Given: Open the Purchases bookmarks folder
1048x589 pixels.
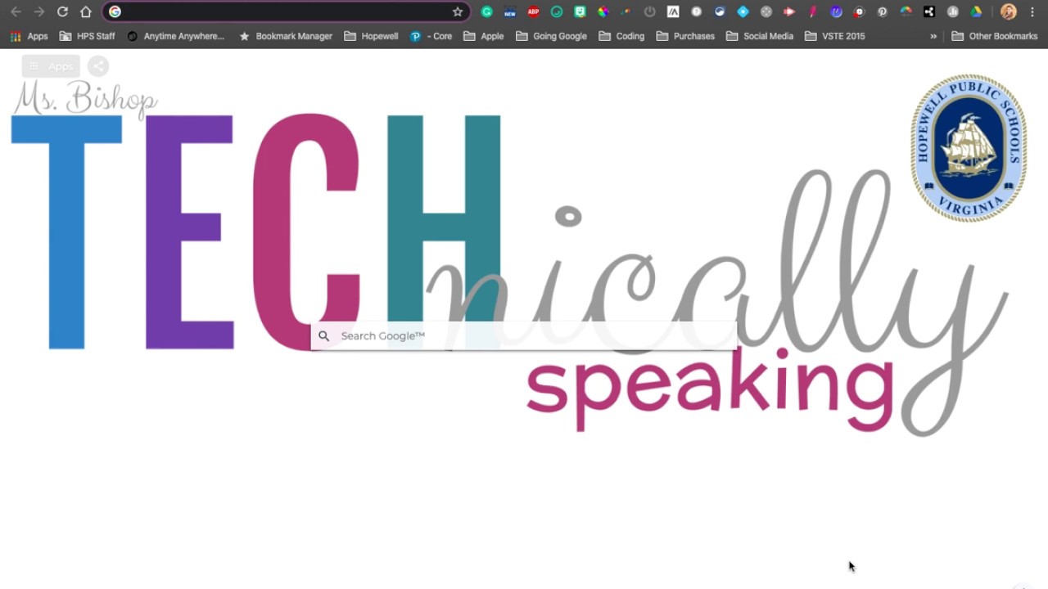Looking at the screenshot, I should pos(685,36).
